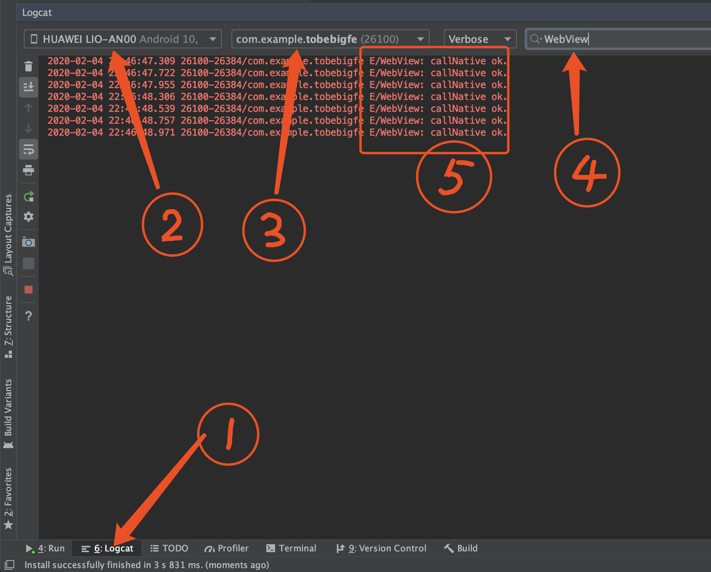Click the log line at 46:47.722

(277, 73)
